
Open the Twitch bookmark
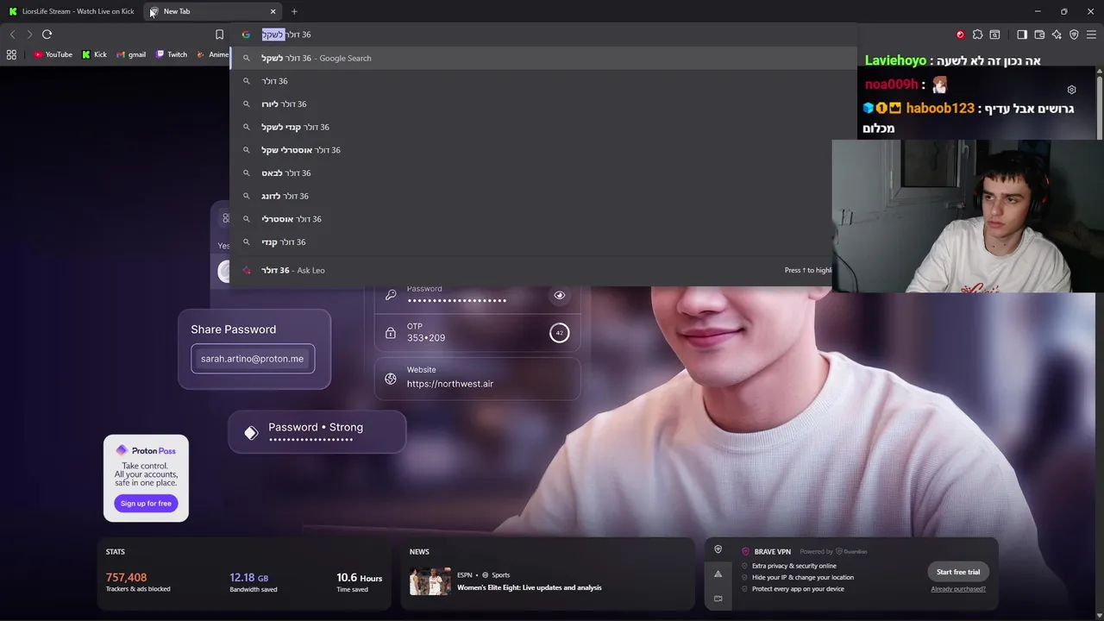pos(172,54)
